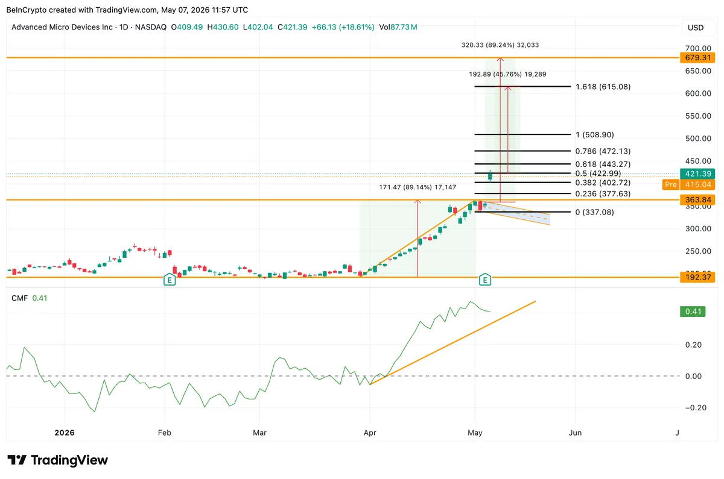The image size is (724, 479).
Task: Click the +66.13 (+18.61%) change value
Action: 342,27
